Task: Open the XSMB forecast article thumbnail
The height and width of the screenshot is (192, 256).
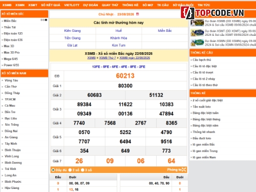Action: [x=197, y=23]
